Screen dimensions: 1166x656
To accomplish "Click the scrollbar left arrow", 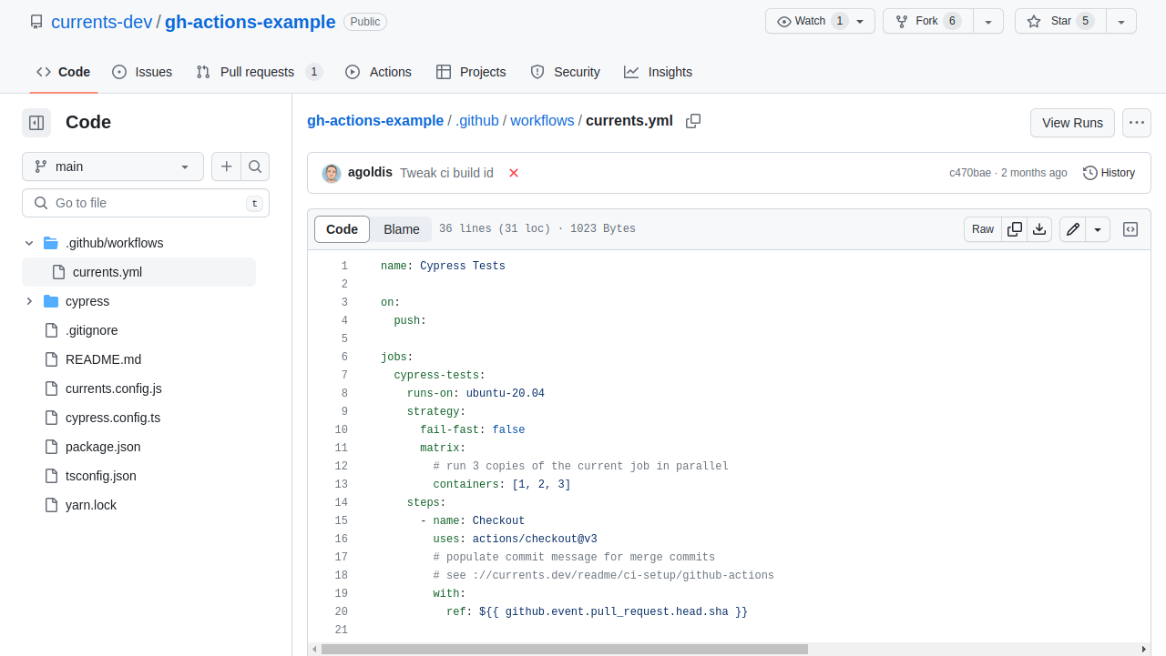I will pyautogui.click(x=314, y=649).
